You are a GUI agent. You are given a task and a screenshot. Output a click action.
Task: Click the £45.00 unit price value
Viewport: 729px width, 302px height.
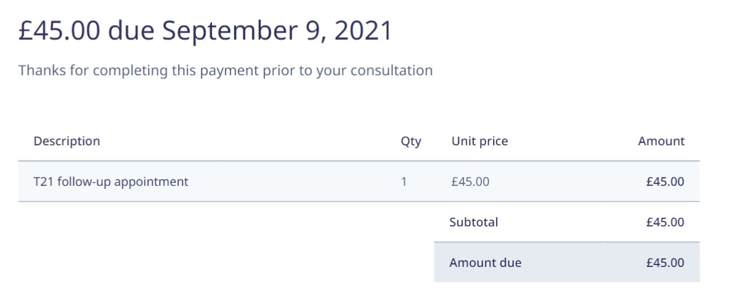tap(470, 181)
